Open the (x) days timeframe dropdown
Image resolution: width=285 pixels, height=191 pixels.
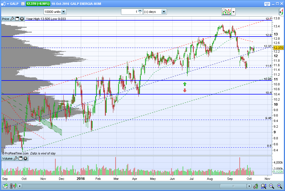click(155, 12)
